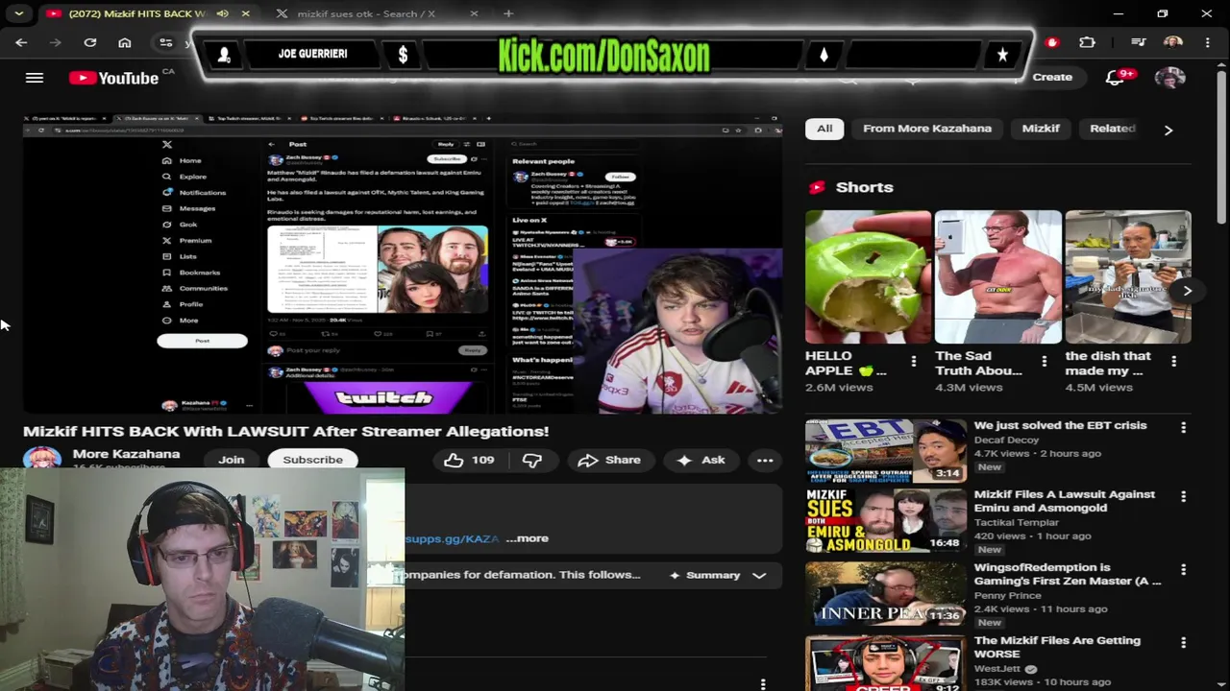The width and height of the screenshot is (1230, 691).
Task: Open options for Tactikal Templar video
Action: [x=1183, y=496]
